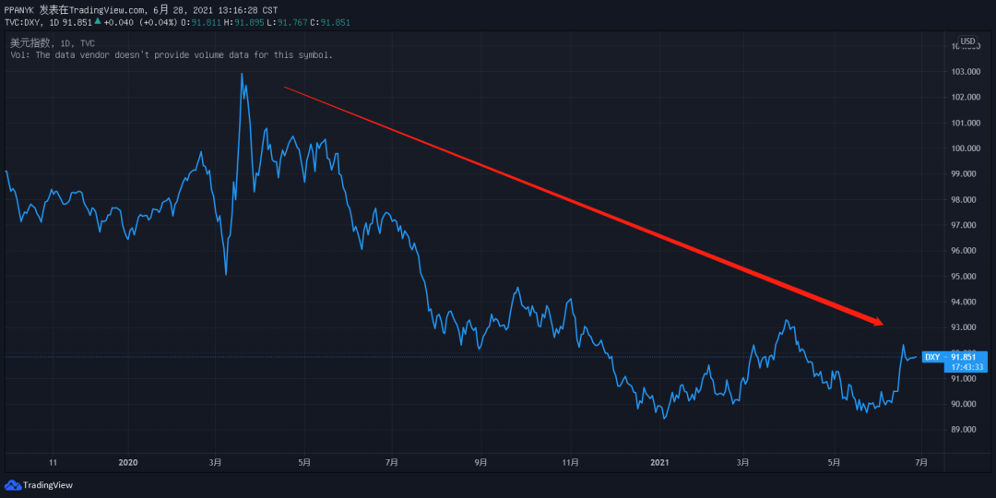Click the TradingView logo in the corner

coord(39,485)
